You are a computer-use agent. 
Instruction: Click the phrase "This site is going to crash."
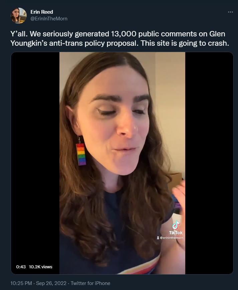click(x=185, y=43)
